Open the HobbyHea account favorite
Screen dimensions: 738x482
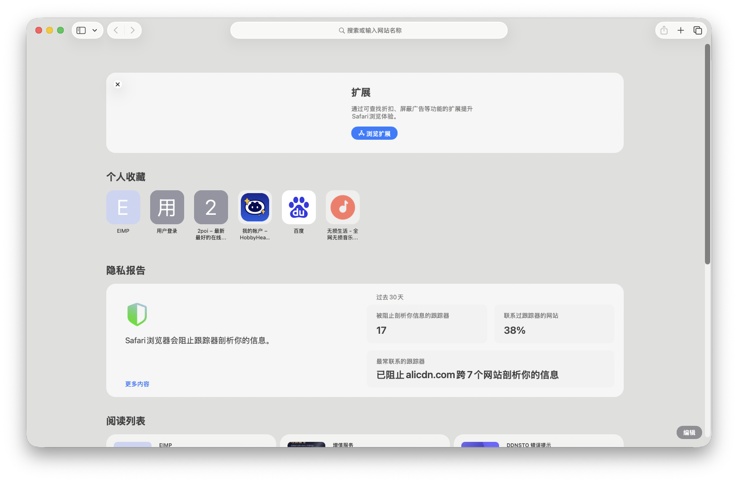pos(255,207)
